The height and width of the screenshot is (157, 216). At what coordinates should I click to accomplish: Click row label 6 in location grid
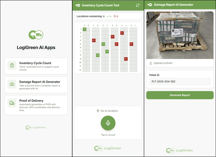[81, 48]
